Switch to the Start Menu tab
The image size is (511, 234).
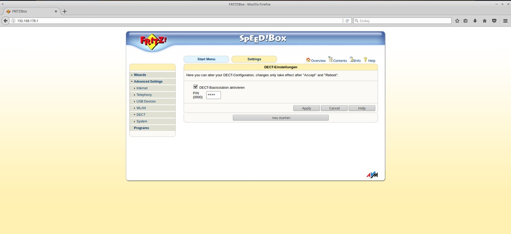point(206,59)
